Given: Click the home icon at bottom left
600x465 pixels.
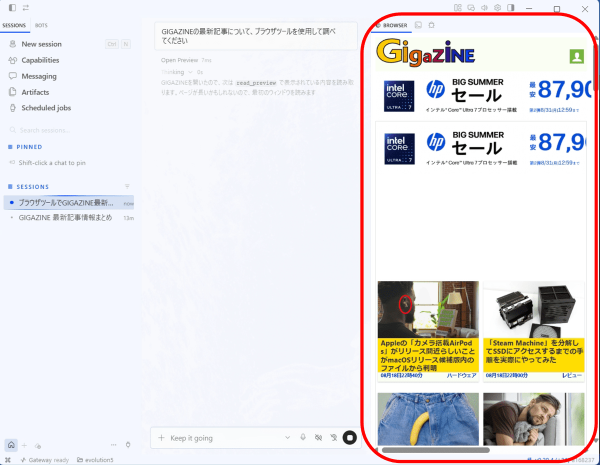Looking at the screenshot, I should pos(11,445).
